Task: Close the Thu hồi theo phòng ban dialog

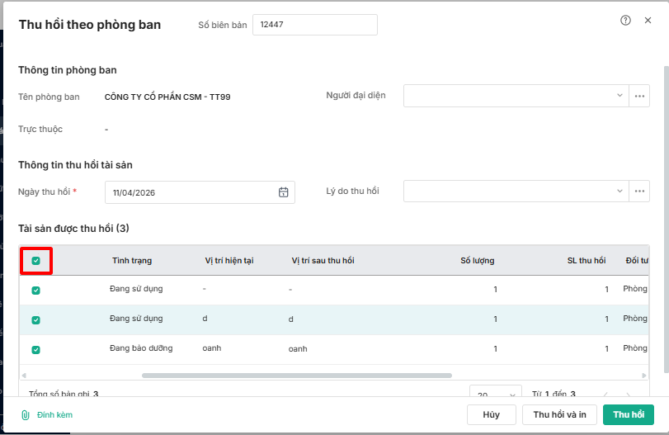Action: point(648,21)
